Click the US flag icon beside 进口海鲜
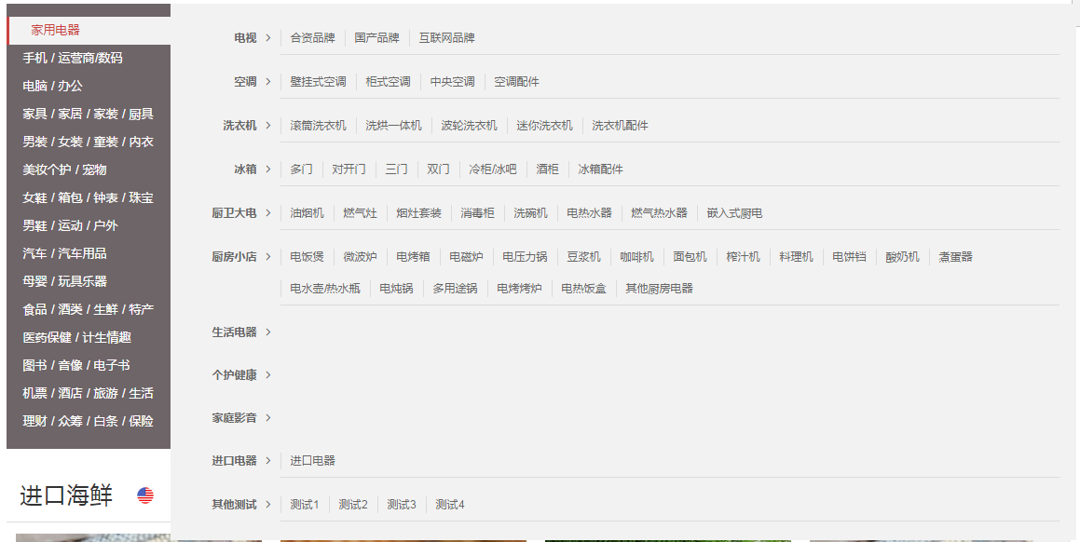 pos(145,495)
